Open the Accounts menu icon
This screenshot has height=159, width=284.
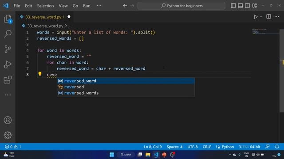[x=8, y=120]
